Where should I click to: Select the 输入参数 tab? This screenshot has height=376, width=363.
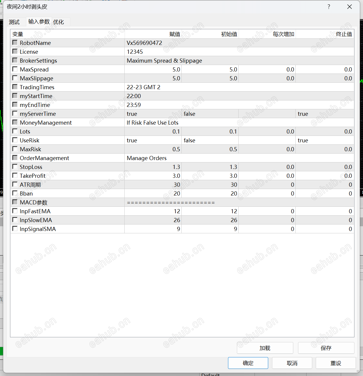(x=39, y=22)
